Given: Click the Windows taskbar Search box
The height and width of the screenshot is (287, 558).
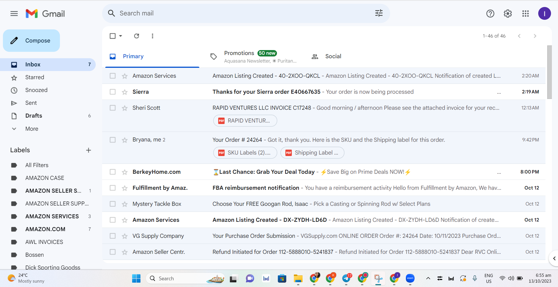Looking at the screenshot, I should (x=185, y=279).
